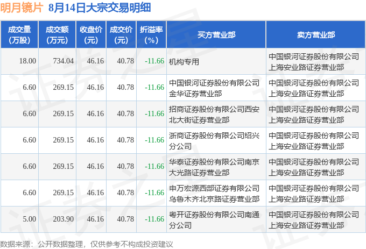This screenshot has height=249, width=366.
Task: Select the 成交量(万股) column header
Action: click(x=19, y=35)
